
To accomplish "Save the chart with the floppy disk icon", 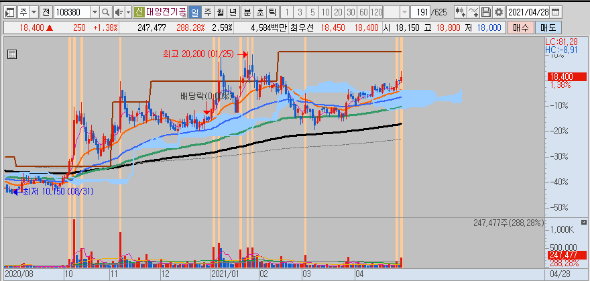I will click(x=485, y=12).
